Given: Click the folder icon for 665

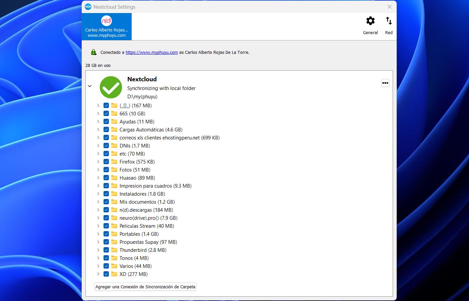Looking at the screenshot, I should tap(114, 113).
